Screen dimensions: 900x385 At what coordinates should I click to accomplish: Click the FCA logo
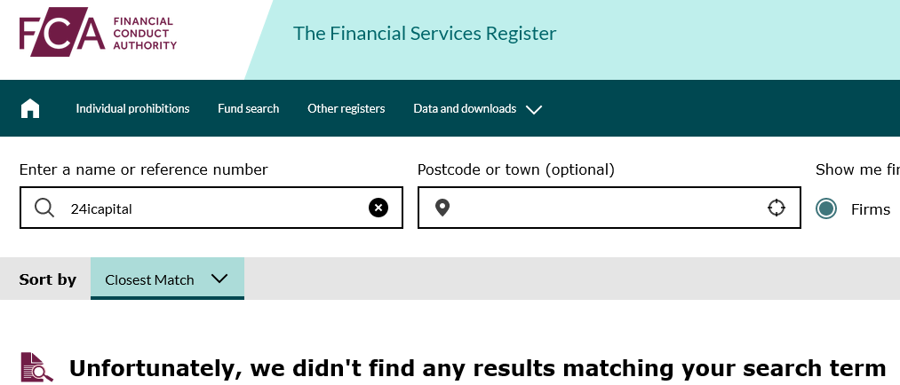pyautogui.click(x=62, y=32)
